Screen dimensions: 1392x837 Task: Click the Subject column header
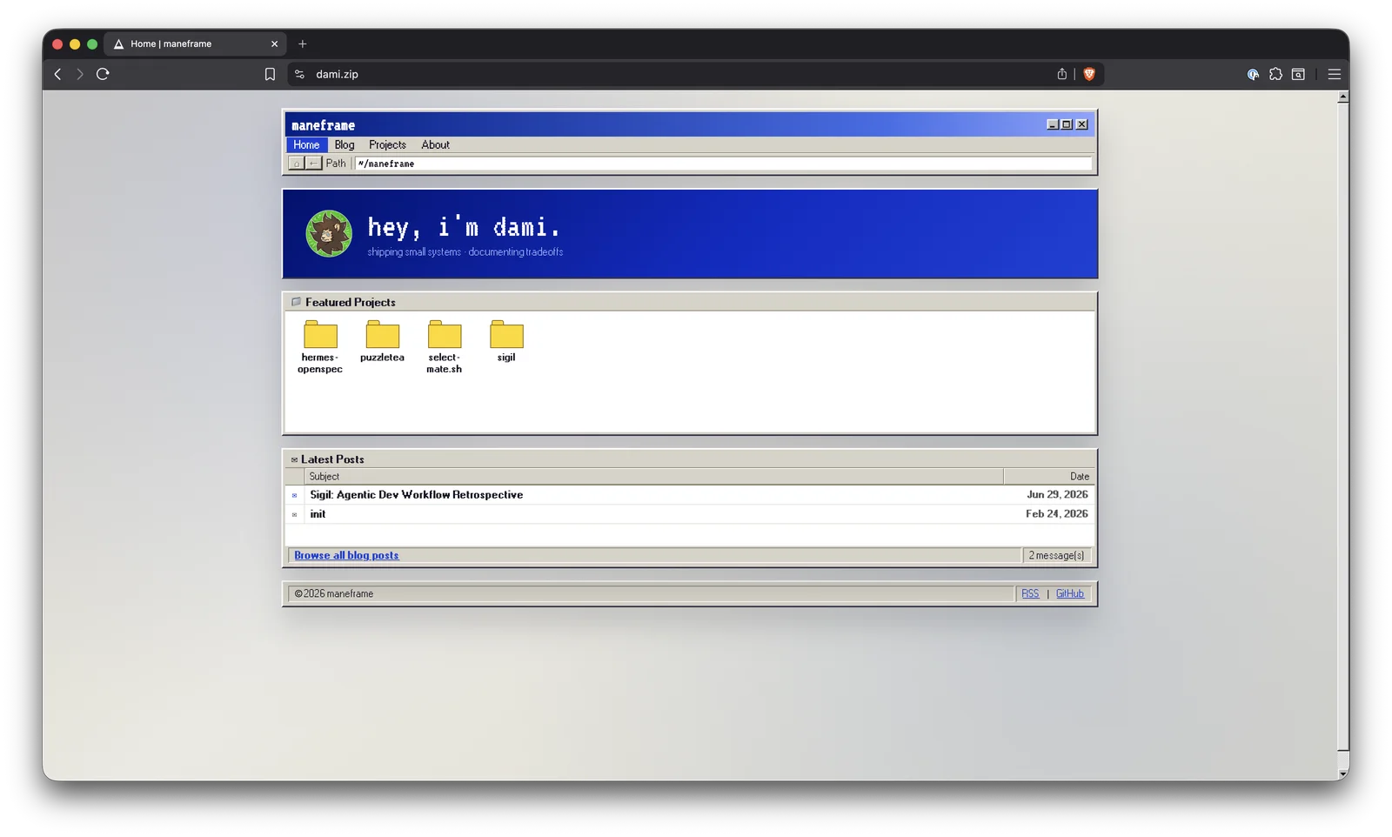tap(653, 476)
